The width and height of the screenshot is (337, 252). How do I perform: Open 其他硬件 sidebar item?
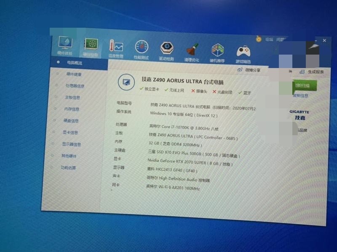(x=69, y=156)
